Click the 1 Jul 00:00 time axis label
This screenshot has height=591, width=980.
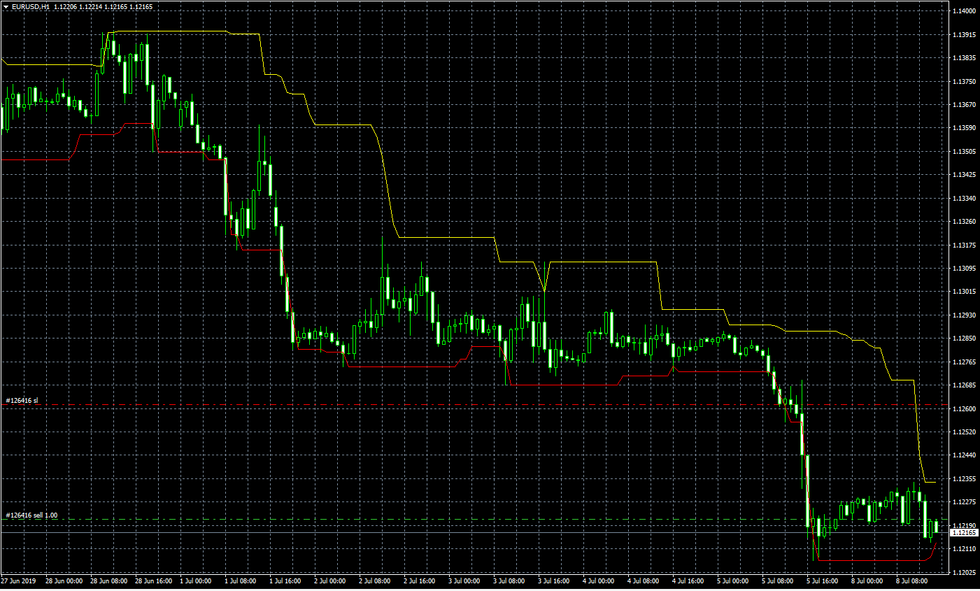click(195, 581)
